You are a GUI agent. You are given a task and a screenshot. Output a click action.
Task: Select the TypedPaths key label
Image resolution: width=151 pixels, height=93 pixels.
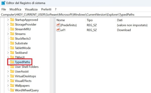[x=23, y=62]
